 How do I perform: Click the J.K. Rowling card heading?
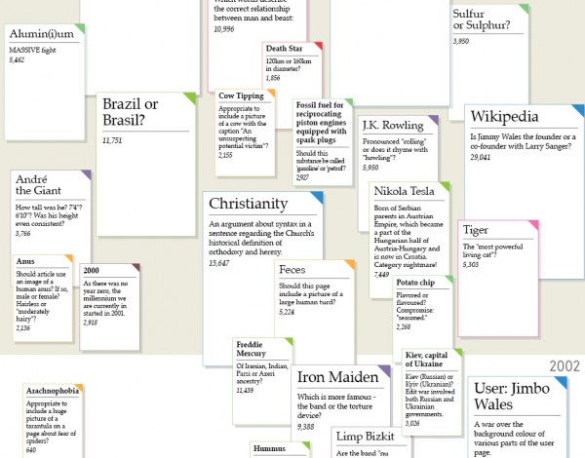(x=393, y=126)
